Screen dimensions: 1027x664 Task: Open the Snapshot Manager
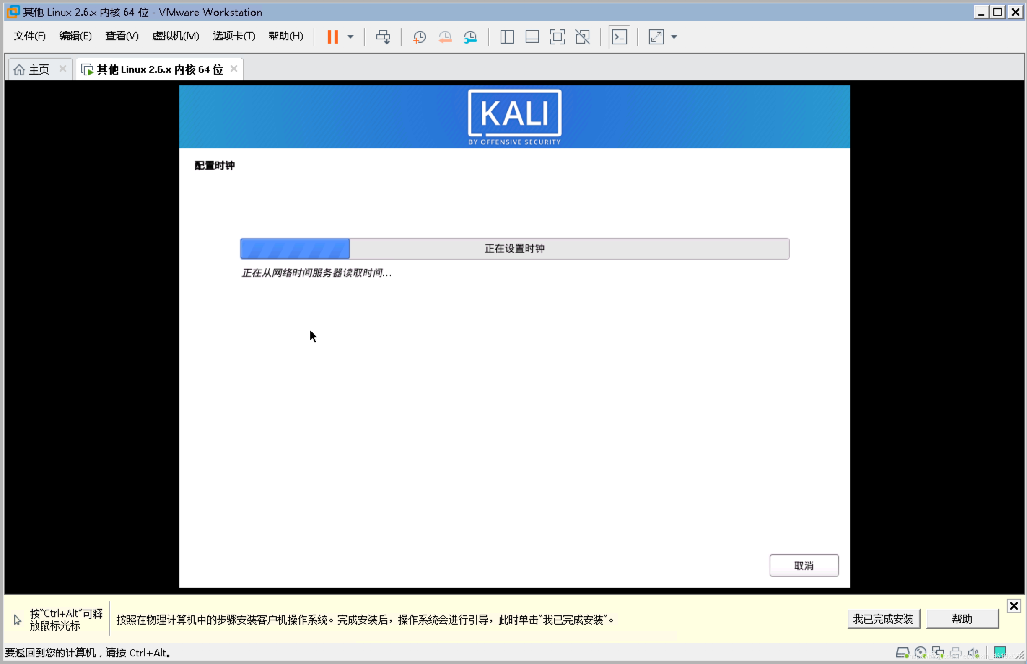tap(470, 37)
